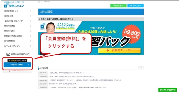
Task: Click 詳細をチェック！ yellow button
Action: pyautogui.click(x=119, y=50)
